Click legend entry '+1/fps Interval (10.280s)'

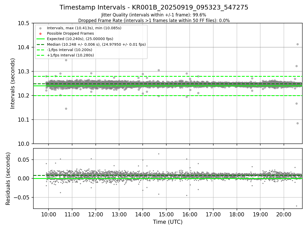[70, 55]
